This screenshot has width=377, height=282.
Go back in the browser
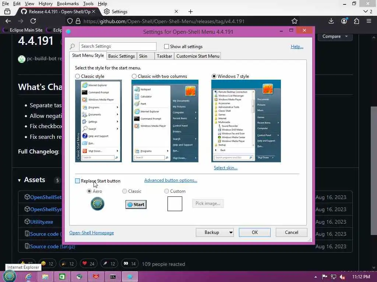[x=8, y=21]
